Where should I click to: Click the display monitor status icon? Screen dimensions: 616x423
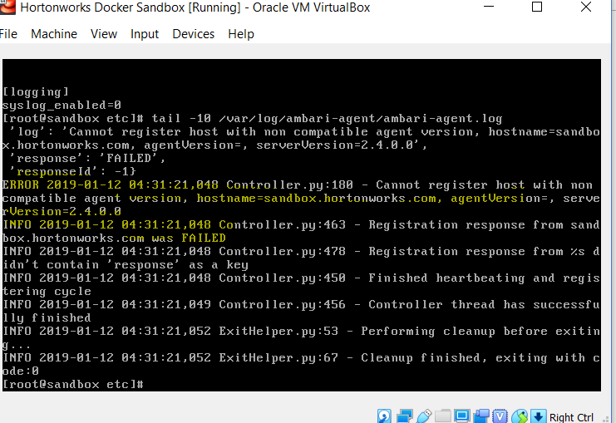(462, 416)
